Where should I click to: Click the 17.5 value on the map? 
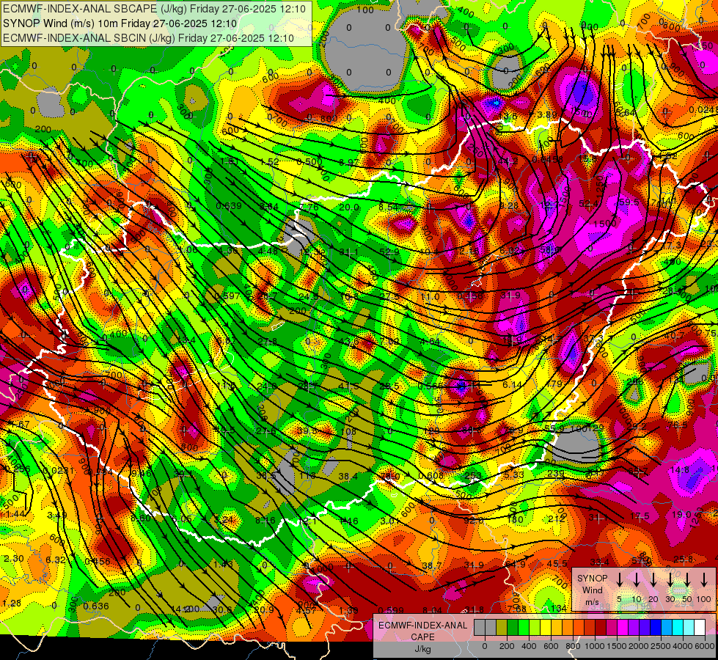640,516
